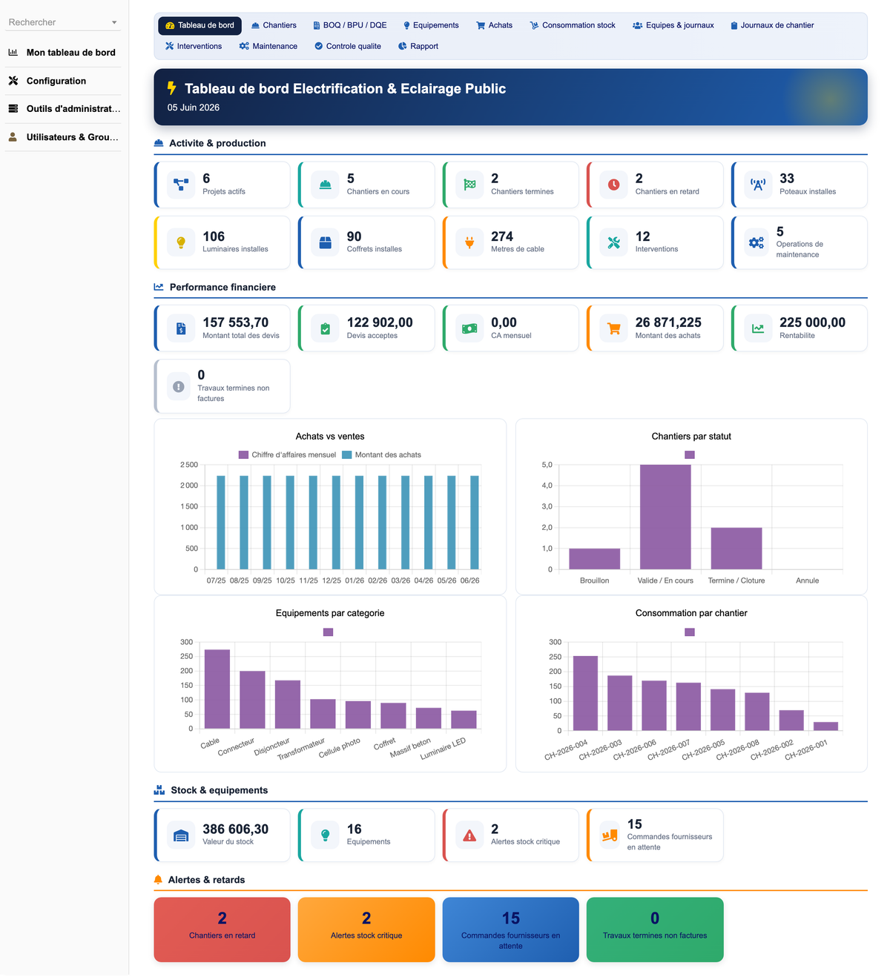The height and width of the screenshot is (977, 890).
Task: Click the Chantiers en cours helmet icon
Action: 325,185
